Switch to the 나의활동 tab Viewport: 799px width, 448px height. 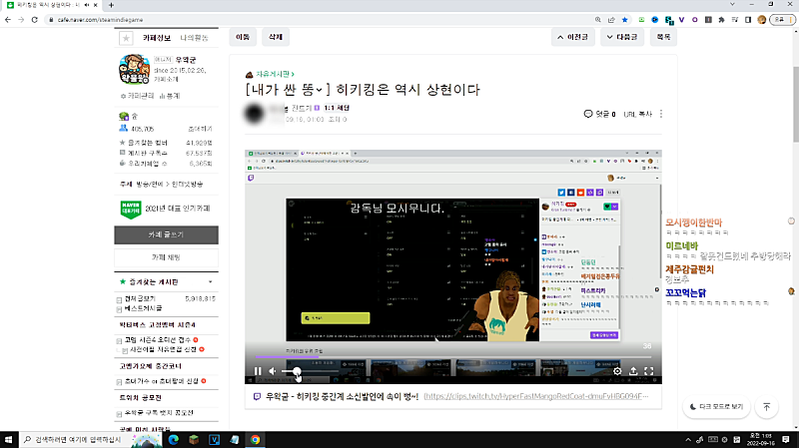[194, 37]
